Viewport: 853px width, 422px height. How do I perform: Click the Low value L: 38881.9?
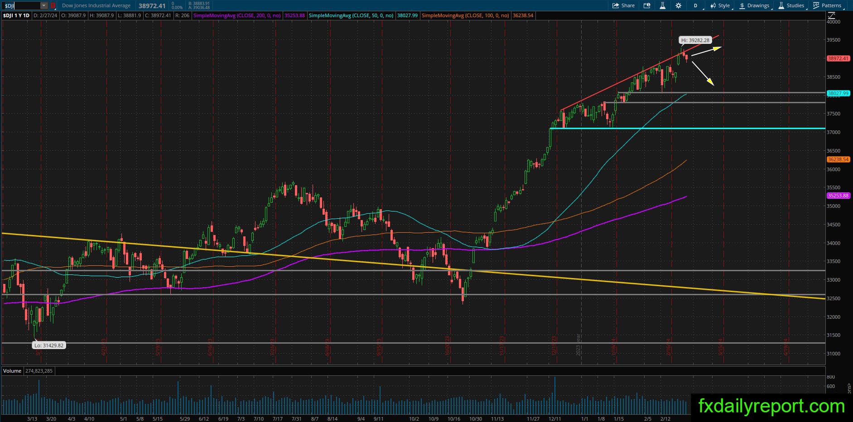129,15
